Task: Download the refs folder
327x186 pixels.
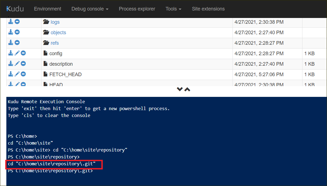Action: [x=10, y=42]
